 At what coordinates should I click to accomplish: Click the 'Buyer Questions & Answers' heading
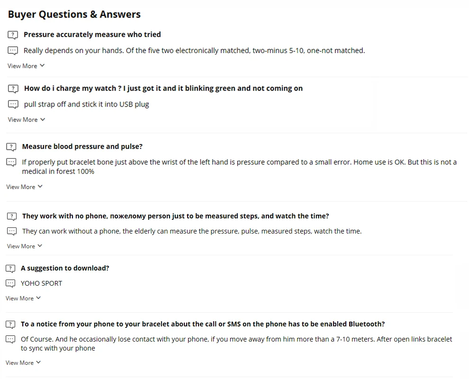74,14
